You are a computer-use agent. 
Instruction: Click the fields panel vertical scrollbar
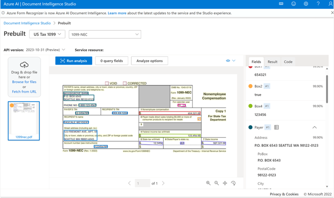point(327,89)
